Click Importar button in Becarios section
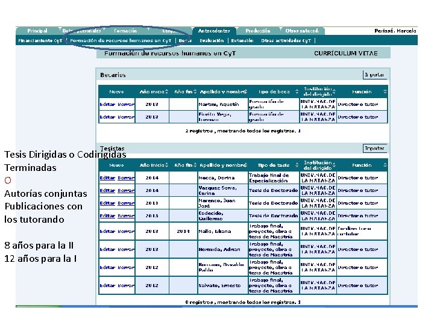The image size is (434, 325). point(374,75)
